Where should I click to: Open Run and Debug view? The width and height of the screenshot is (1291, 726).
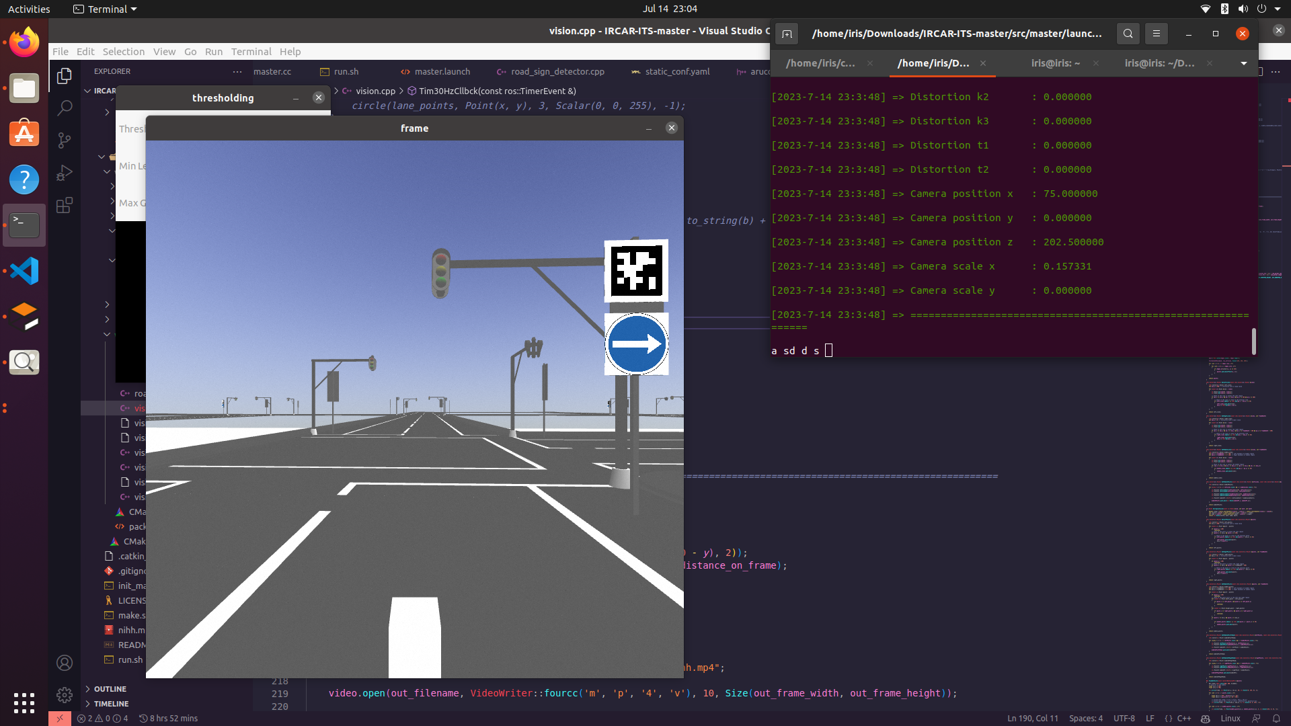(x=65, y=173)
